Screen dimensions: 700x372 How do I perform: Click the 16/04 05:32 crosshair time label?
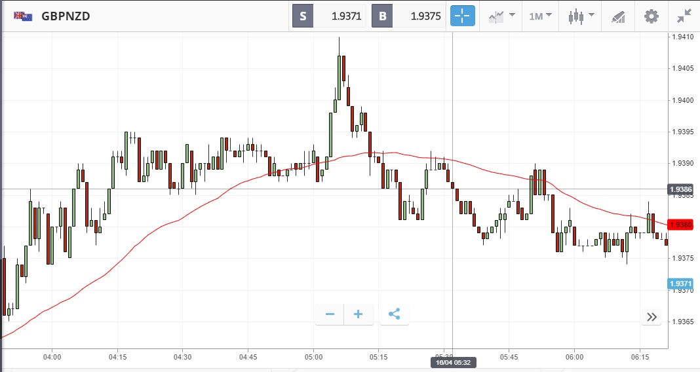coord(453,362)
